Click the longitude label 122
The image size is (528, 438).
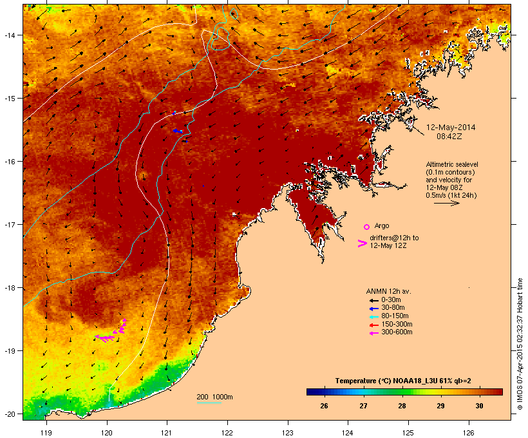(227, 433)
